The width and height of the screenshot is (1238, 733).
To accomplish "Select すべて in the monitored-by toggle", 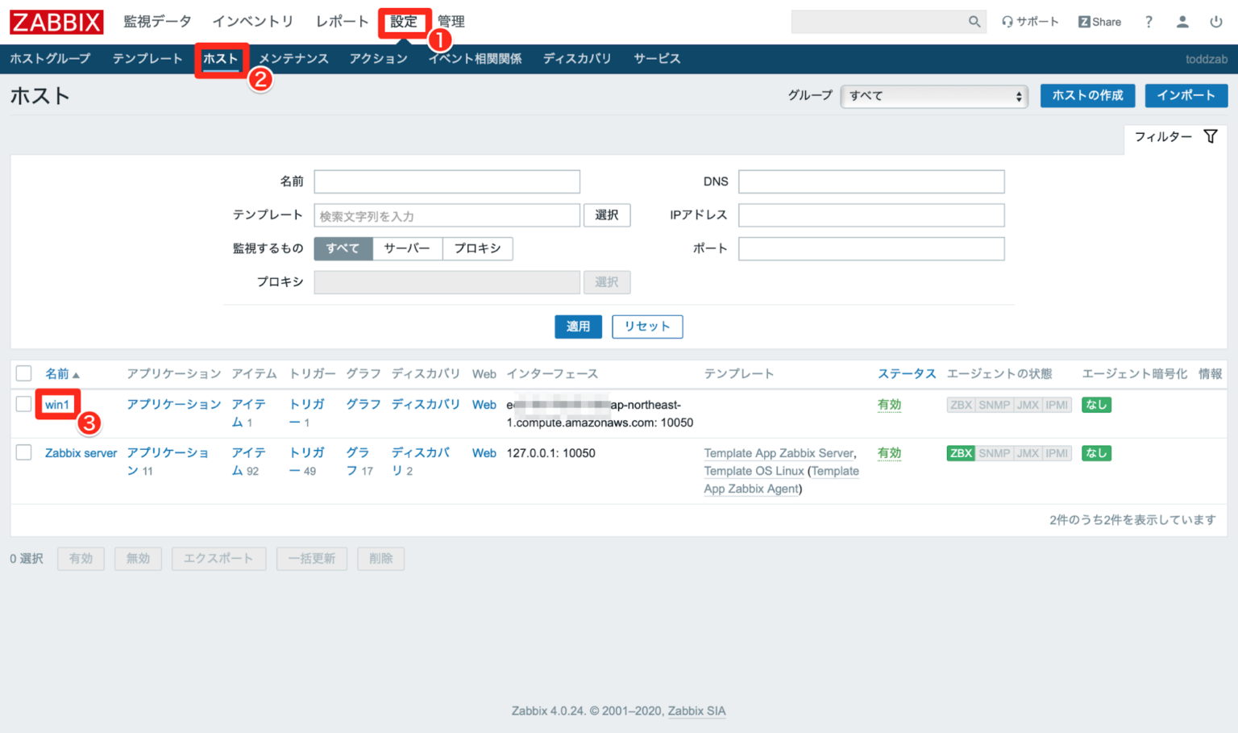I will 343,248.
